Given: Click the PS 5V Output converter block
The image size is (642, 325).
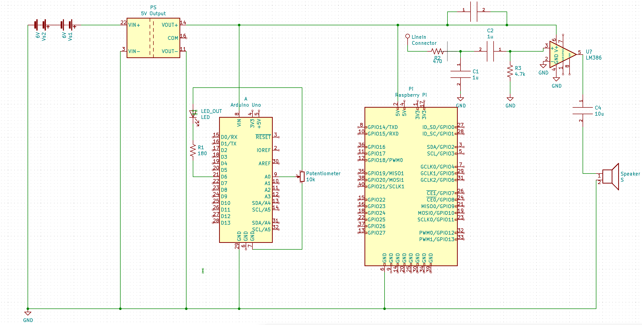Looking at the screenshot, I should (x=153, y=38).
